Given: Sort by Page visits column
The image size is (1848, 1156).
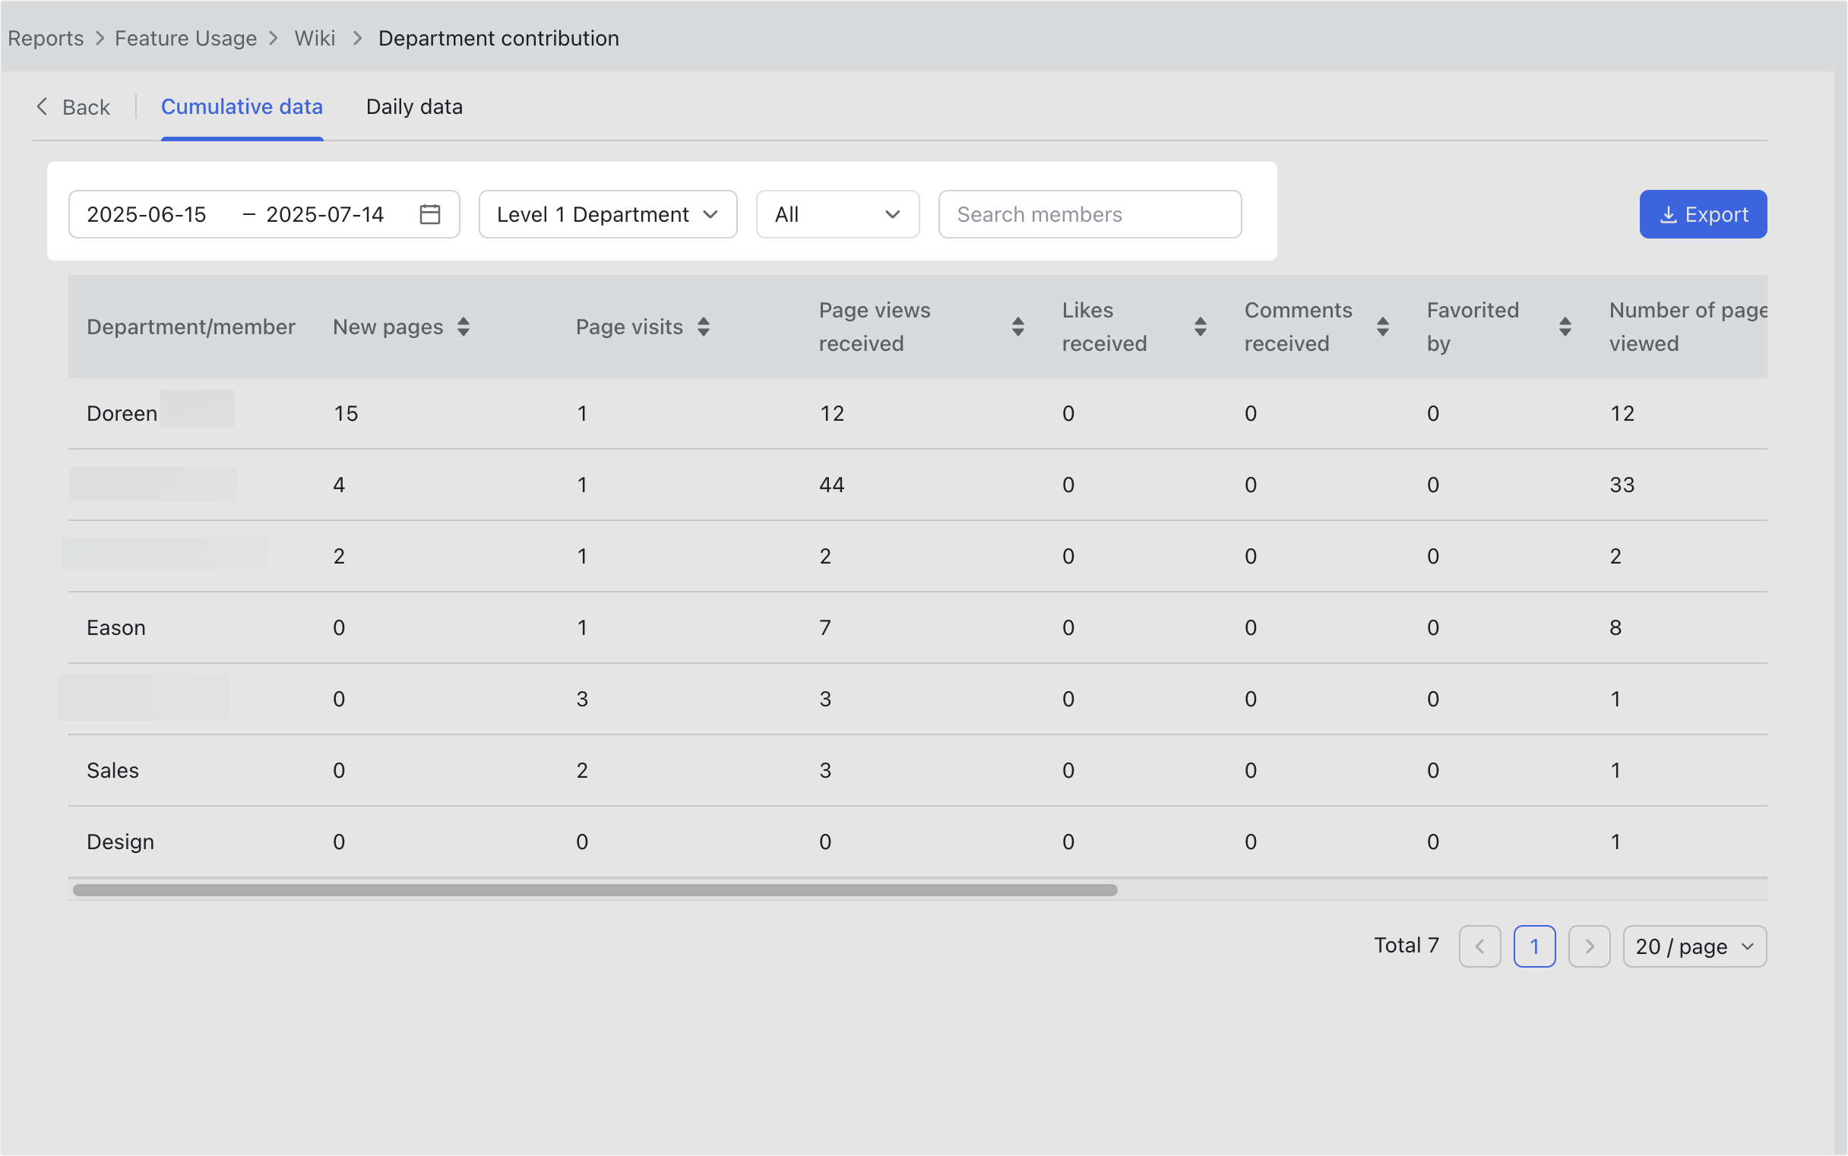Looking at the screenshot, I should [704, 327].
